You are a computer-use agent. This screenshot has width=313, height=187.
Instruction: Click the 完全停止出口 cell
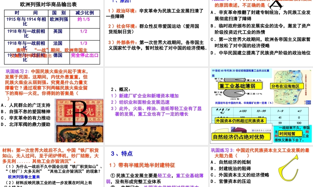tap(85, 55)
